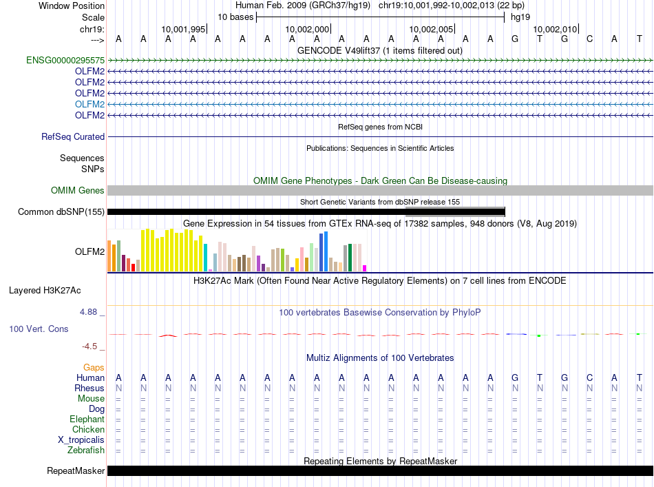654x487 pixels.
Task: Click the gray OMIM Genes track bar
Action: tap(379, 191)
